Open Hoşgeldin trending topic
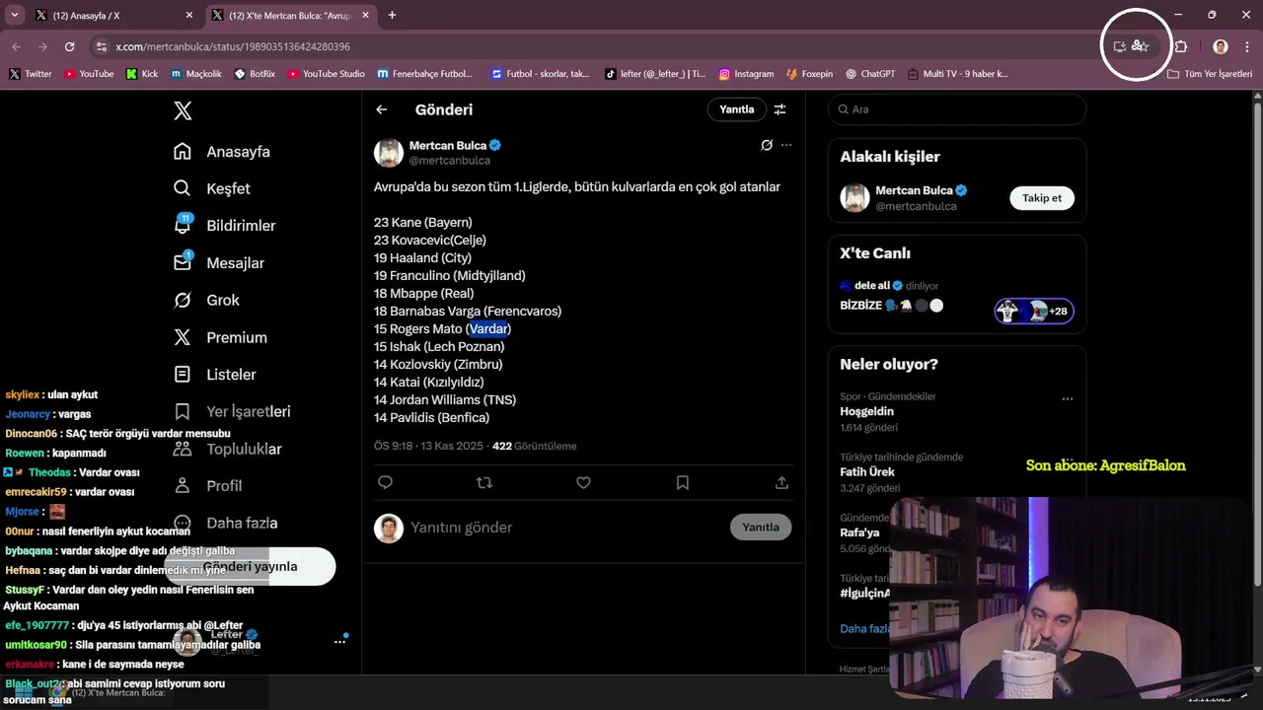Screen dimensions: 1263x710 point(866,411)
